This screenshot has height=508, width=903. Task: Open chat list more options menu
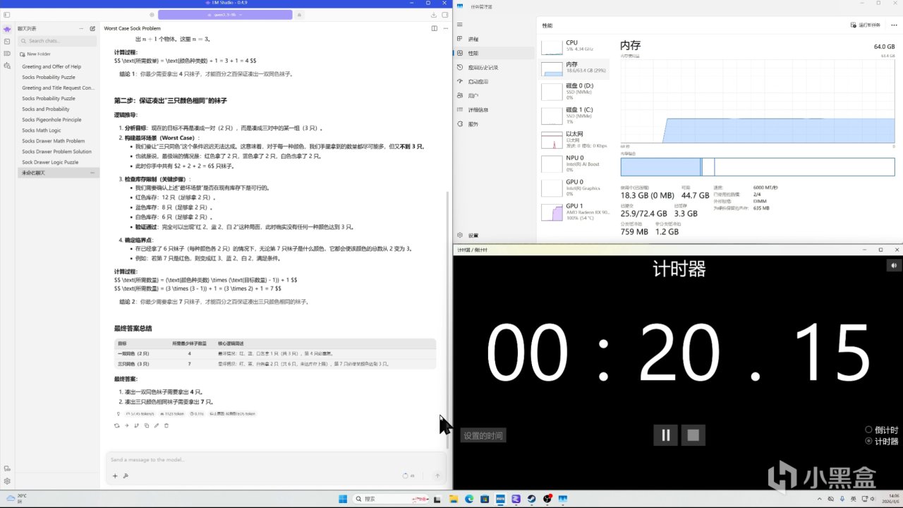[81, 29]
